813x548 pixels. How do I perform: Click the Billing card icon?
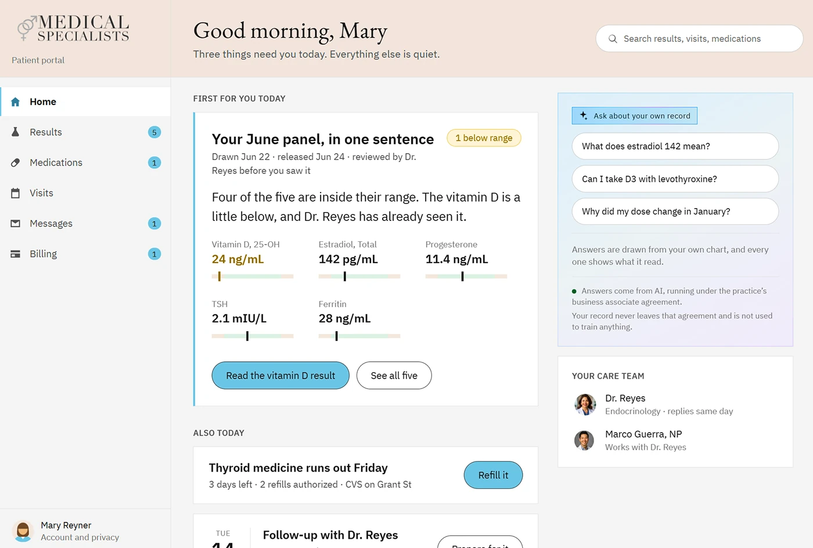click(16, 254)
